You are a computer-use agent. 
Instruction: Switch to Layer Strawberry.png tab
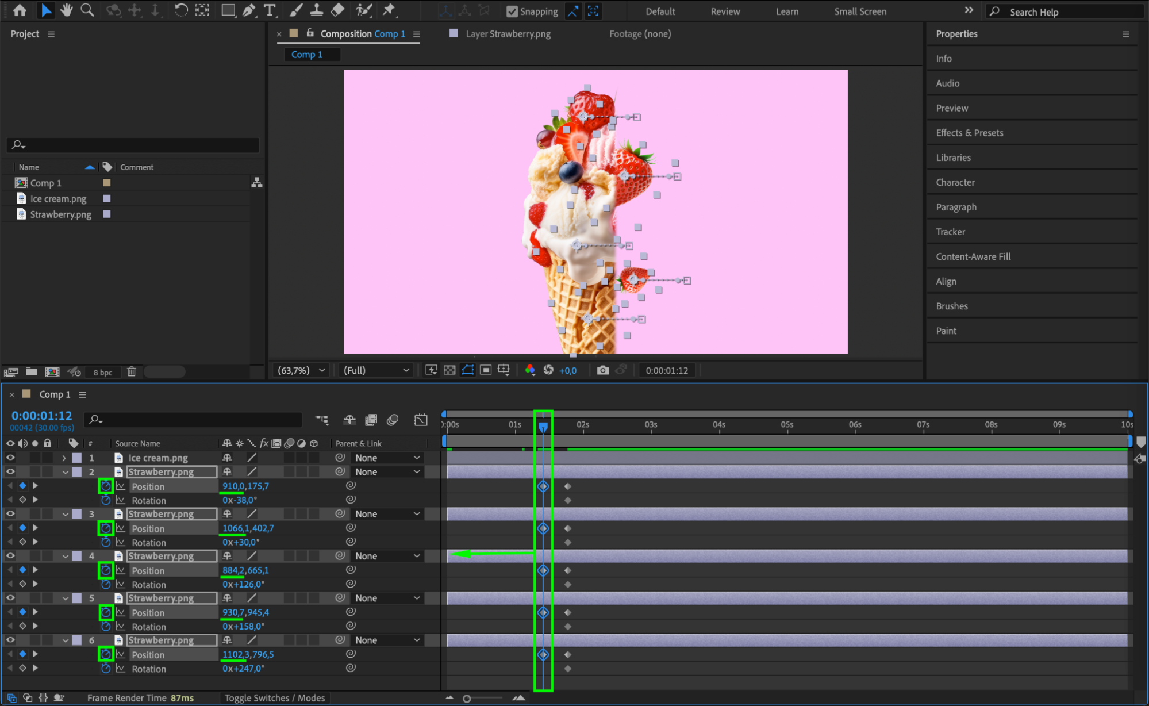coord(508,34)
